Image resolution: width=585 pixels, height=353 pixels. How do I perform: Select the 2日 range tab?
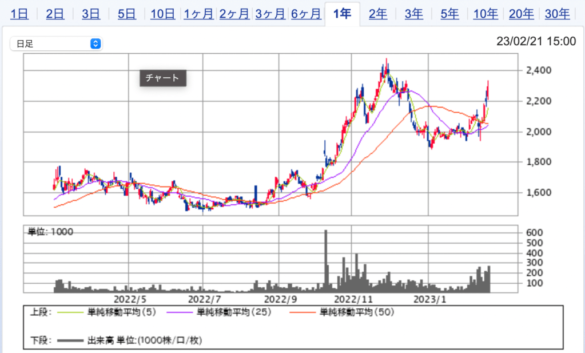coord(55,14)
